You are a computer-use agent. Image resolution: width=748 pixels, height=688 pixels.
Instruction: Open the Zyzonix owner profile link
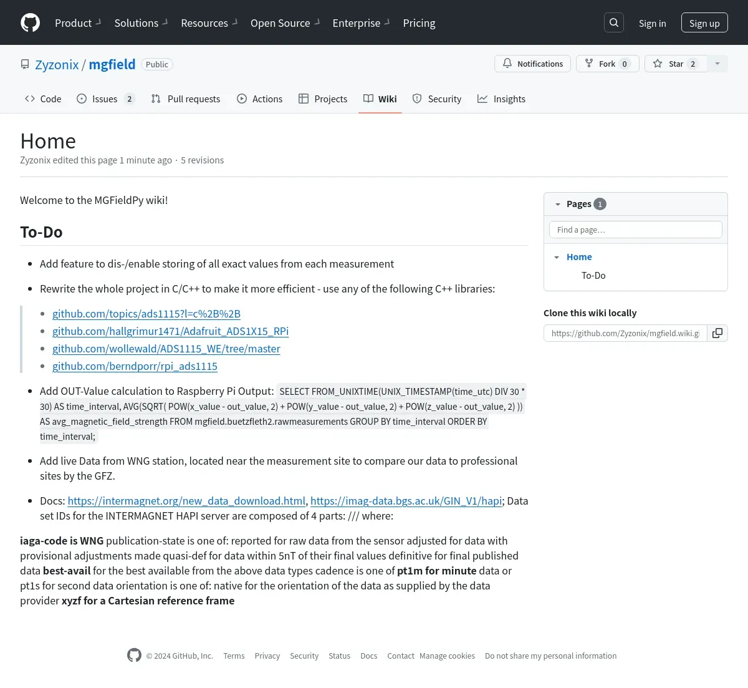[x=57, y=64]
